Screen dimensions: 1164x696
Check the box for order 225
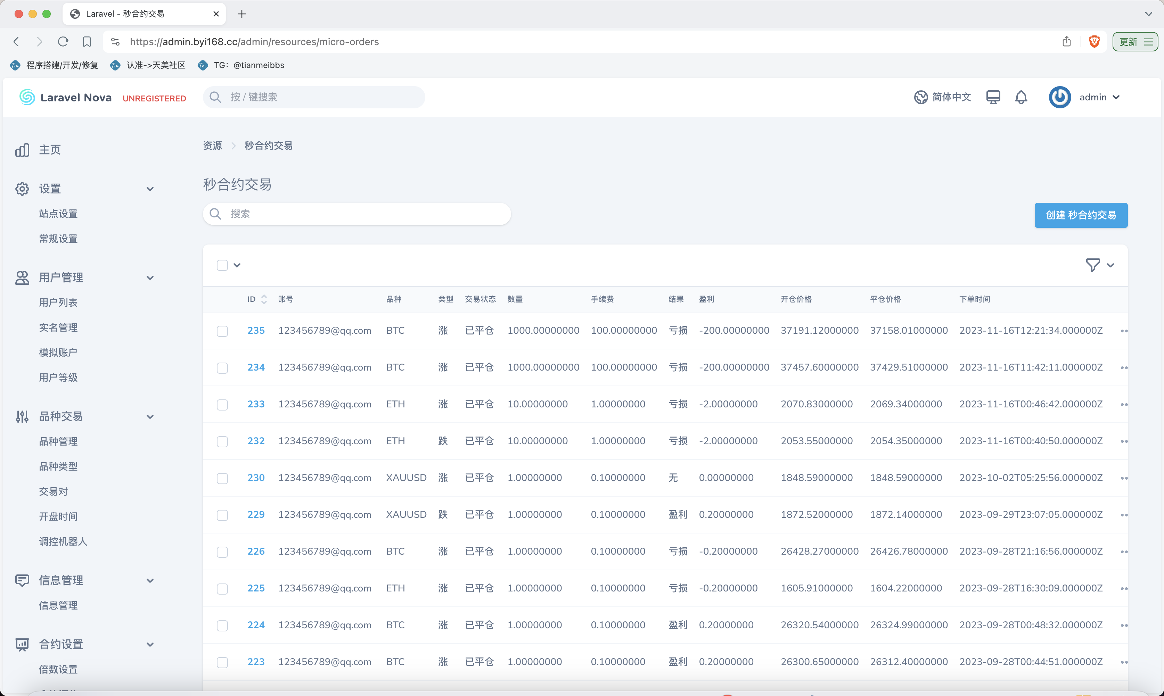coord(222,589)
